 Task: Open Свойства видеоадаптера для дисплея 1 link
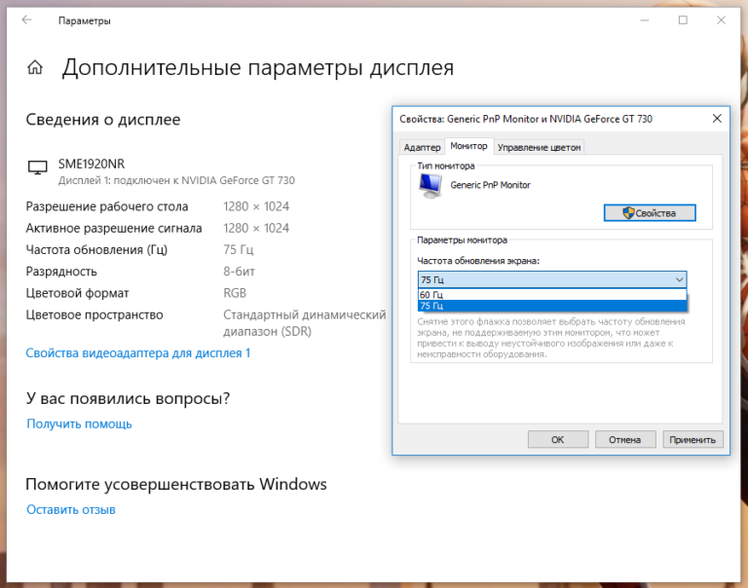point(138,353)
